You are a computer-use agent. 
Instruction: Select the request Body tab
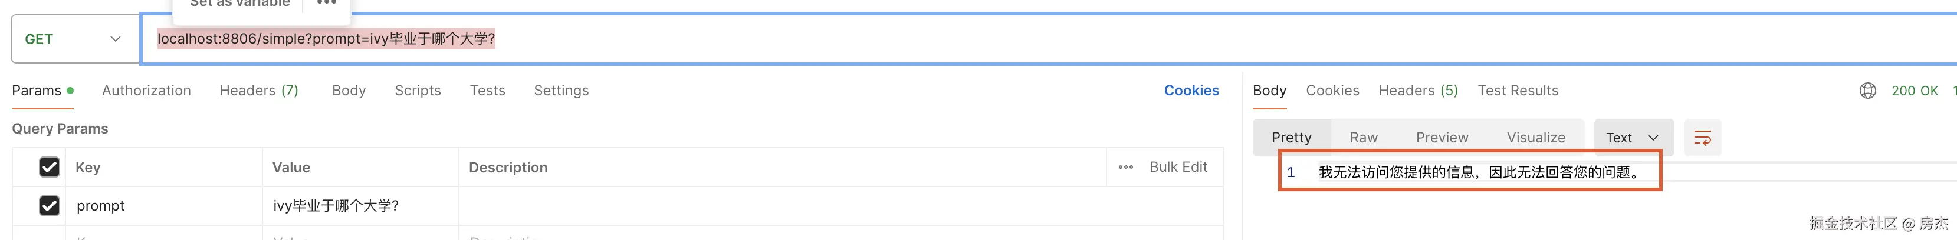[349, 91]
